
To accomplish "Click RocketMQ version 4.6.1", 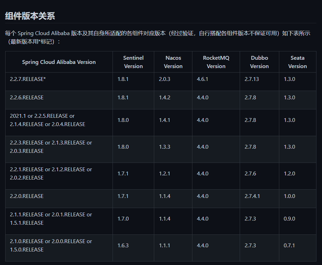I will coord(203,79).
